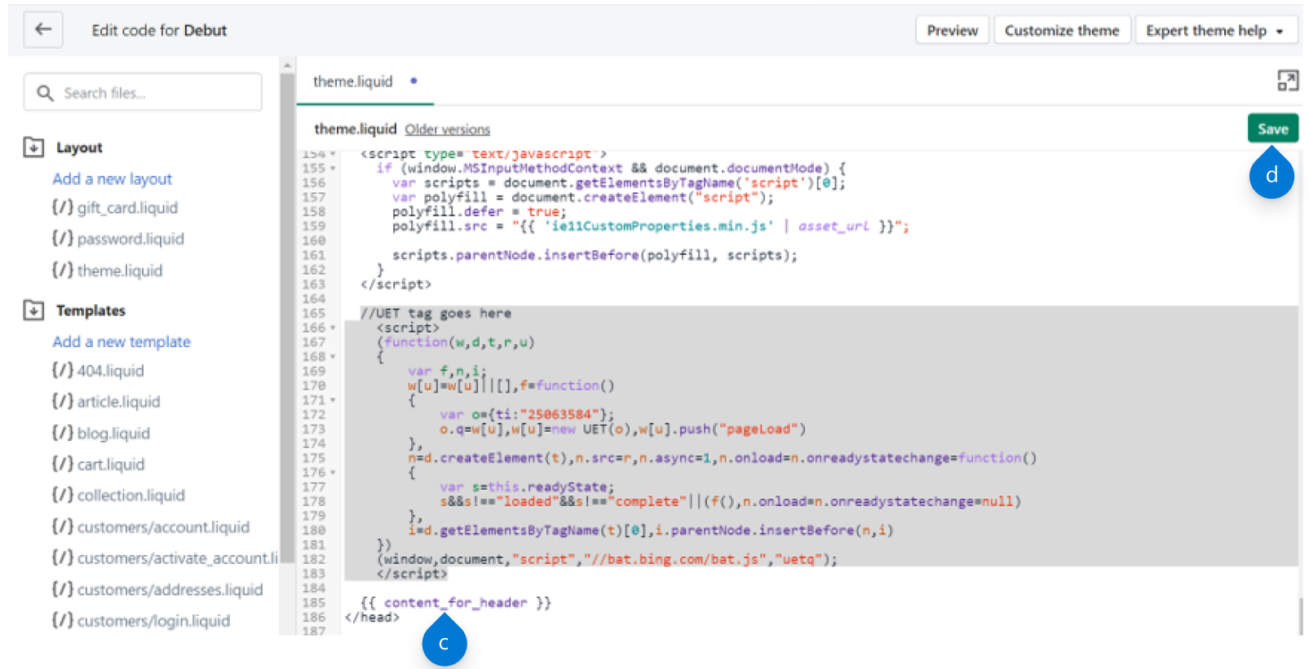Save the theme.liquid file
Viewport: 1309px width, 669px height.
click(x=1272, y=129)
